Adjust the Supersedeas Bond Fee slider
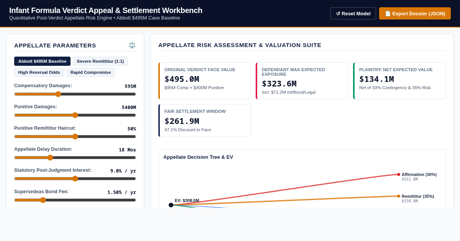The image size is (460, 241). [x=75, y=200]
